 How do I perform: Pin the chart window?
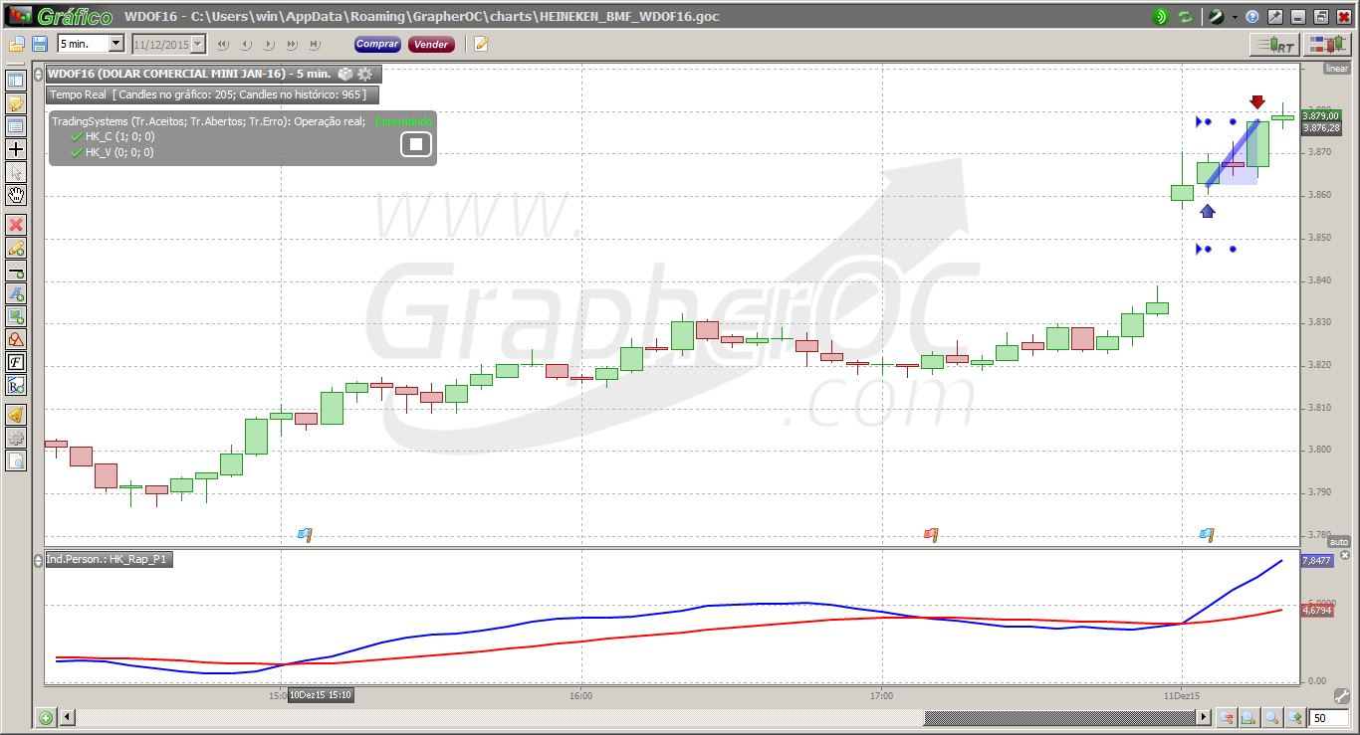pos(1275,17)
